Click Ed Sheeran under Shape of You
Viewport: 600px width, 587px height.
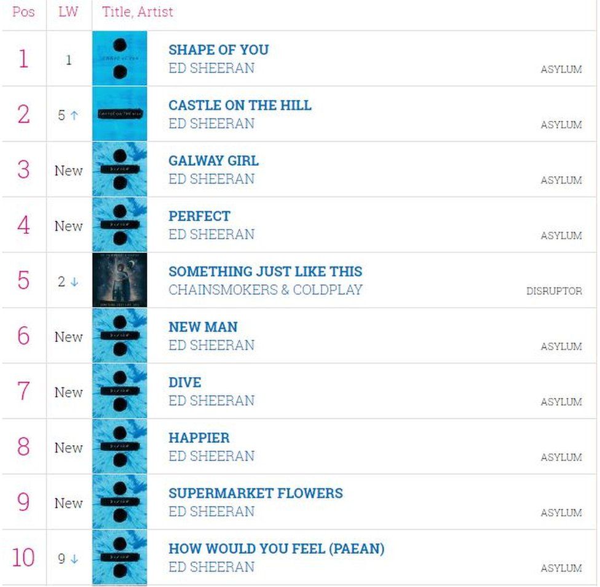[211, 68]
